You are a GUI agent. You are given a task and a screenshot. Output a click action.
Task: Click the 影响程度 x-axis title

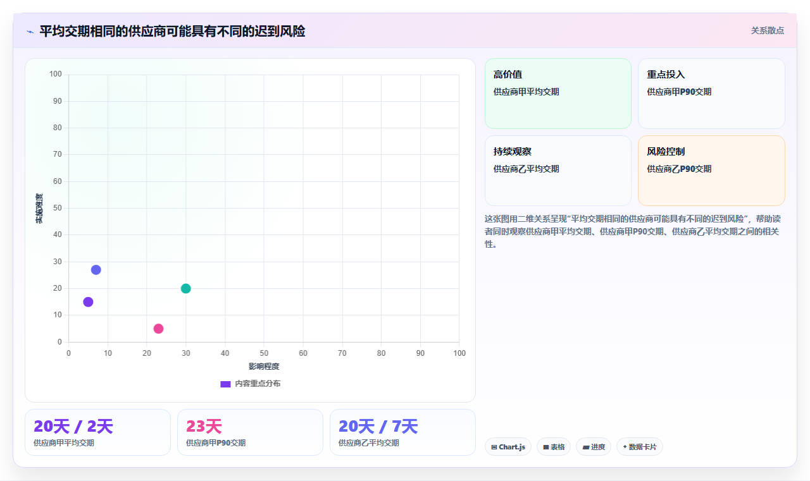point(264,367)
